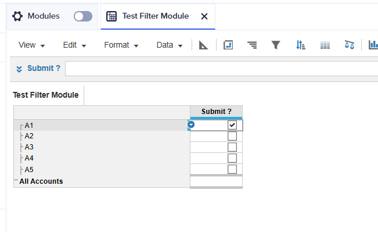Check the Submit checkbox for A3
This screenshot has height=232, width=378.
point(232,147)
